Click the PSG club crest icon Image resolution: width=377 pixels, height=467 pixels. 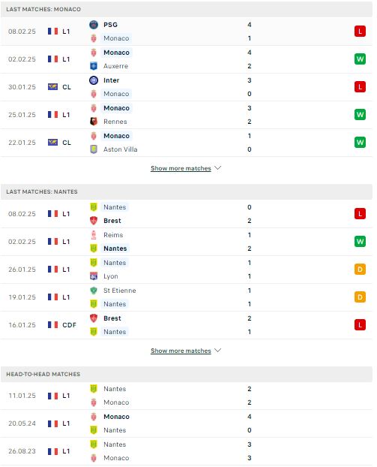[x=94, y=25]
